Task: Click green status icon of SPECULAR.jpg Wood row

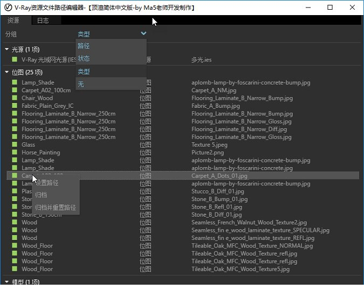Action: click(15, 230)
